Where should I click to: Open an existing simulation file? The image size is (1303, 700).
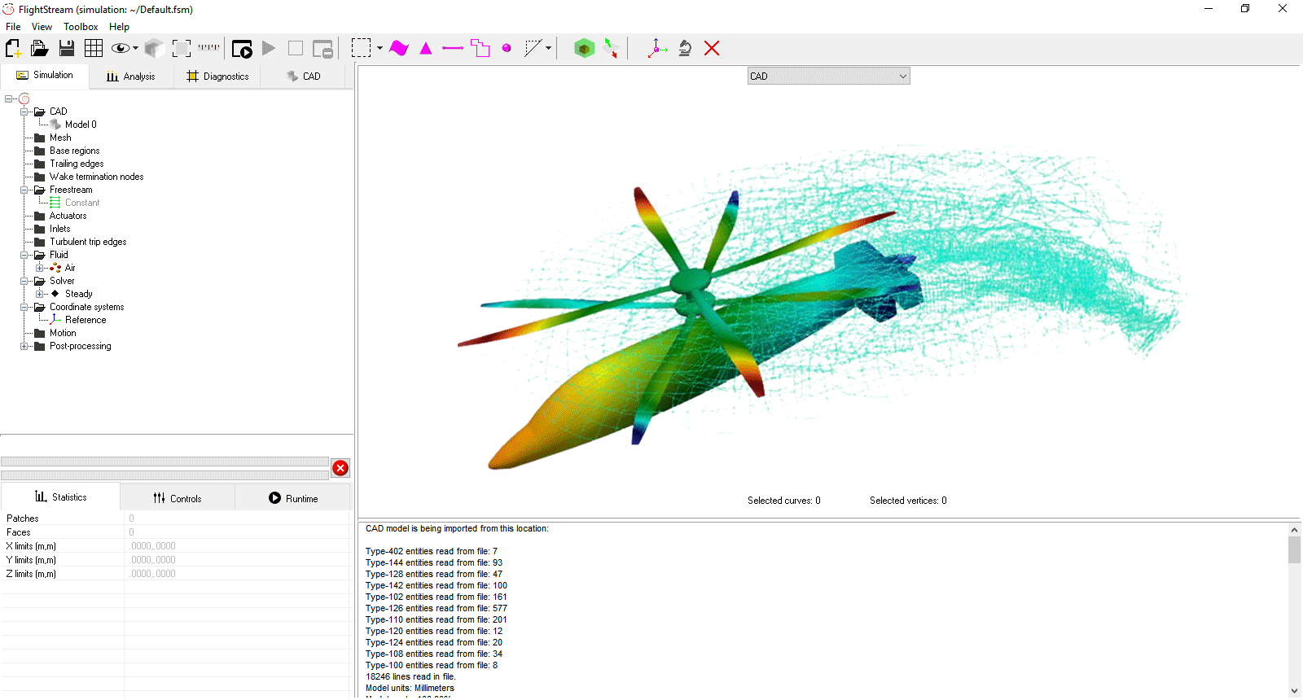[x=39, y=48]
